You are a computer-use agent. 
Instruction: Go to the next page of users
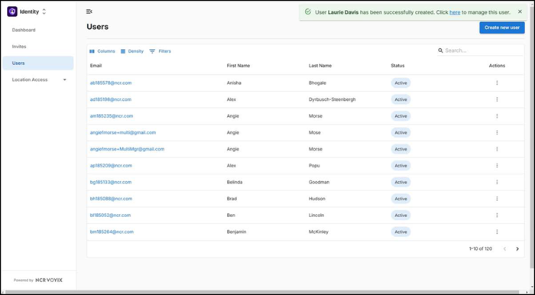pos(517,249)
